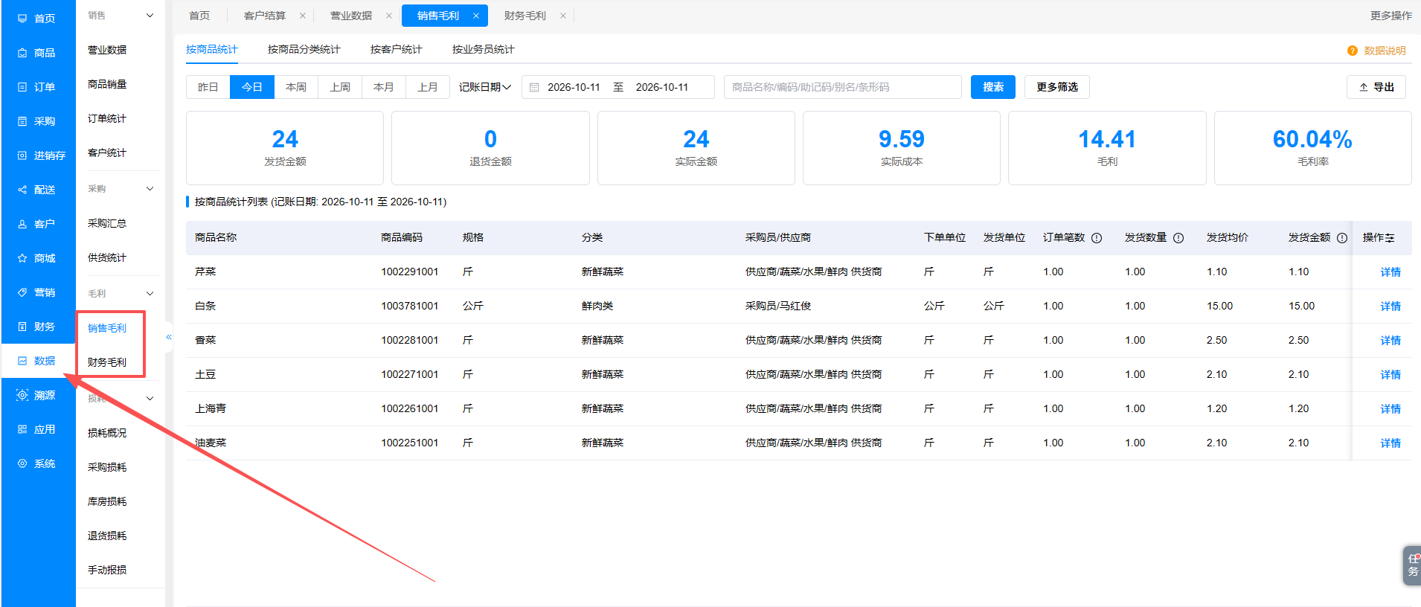Click the 商城 star icon in sidebar
The height and width of the screenshot is (607, 1421).
tap(22, 258)
